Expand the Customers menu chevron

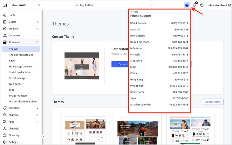tap(37, 36)
